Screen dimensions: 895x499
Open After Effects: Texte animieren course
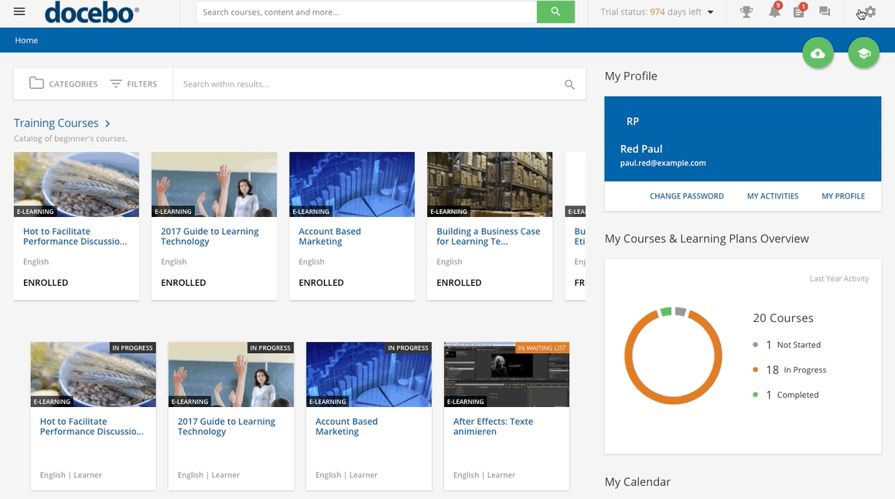[494, 426]
